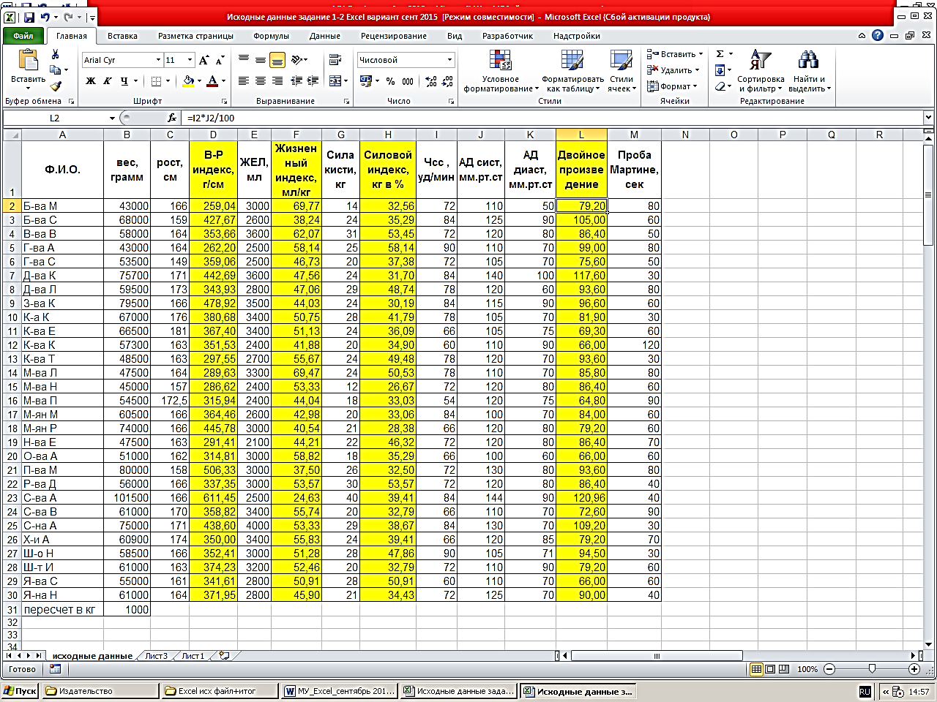Toggle wrap text button

pos(335,60)
